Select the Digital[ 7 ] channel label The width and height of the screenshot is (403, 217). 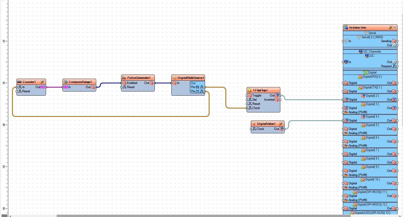point(372,150)
